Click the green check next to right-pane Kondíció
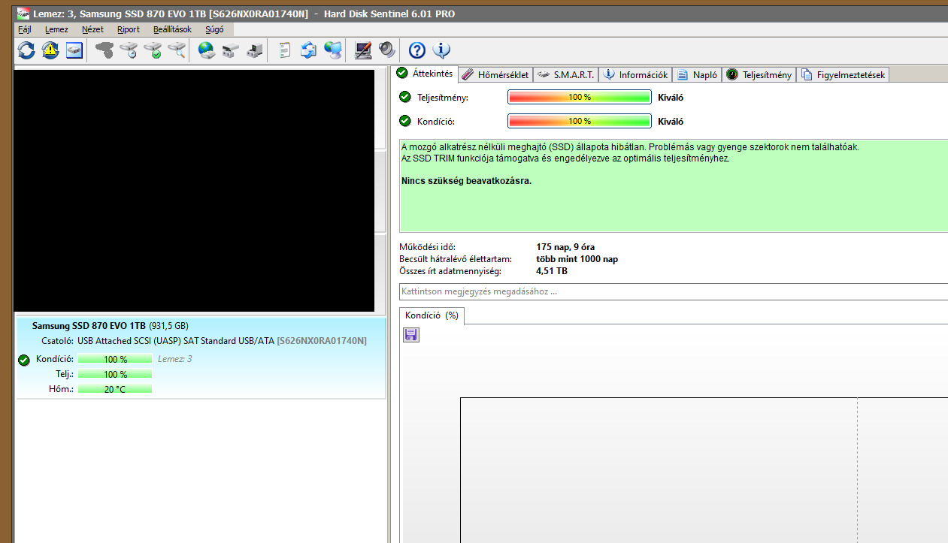The height and width of the screenshot is (543, 948). (x=405, y=121)
